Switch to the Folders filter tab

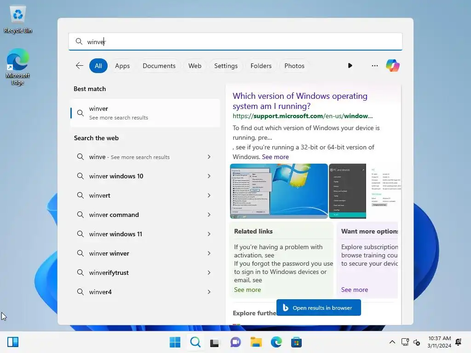pyautogui.click(x=261, y=66)
